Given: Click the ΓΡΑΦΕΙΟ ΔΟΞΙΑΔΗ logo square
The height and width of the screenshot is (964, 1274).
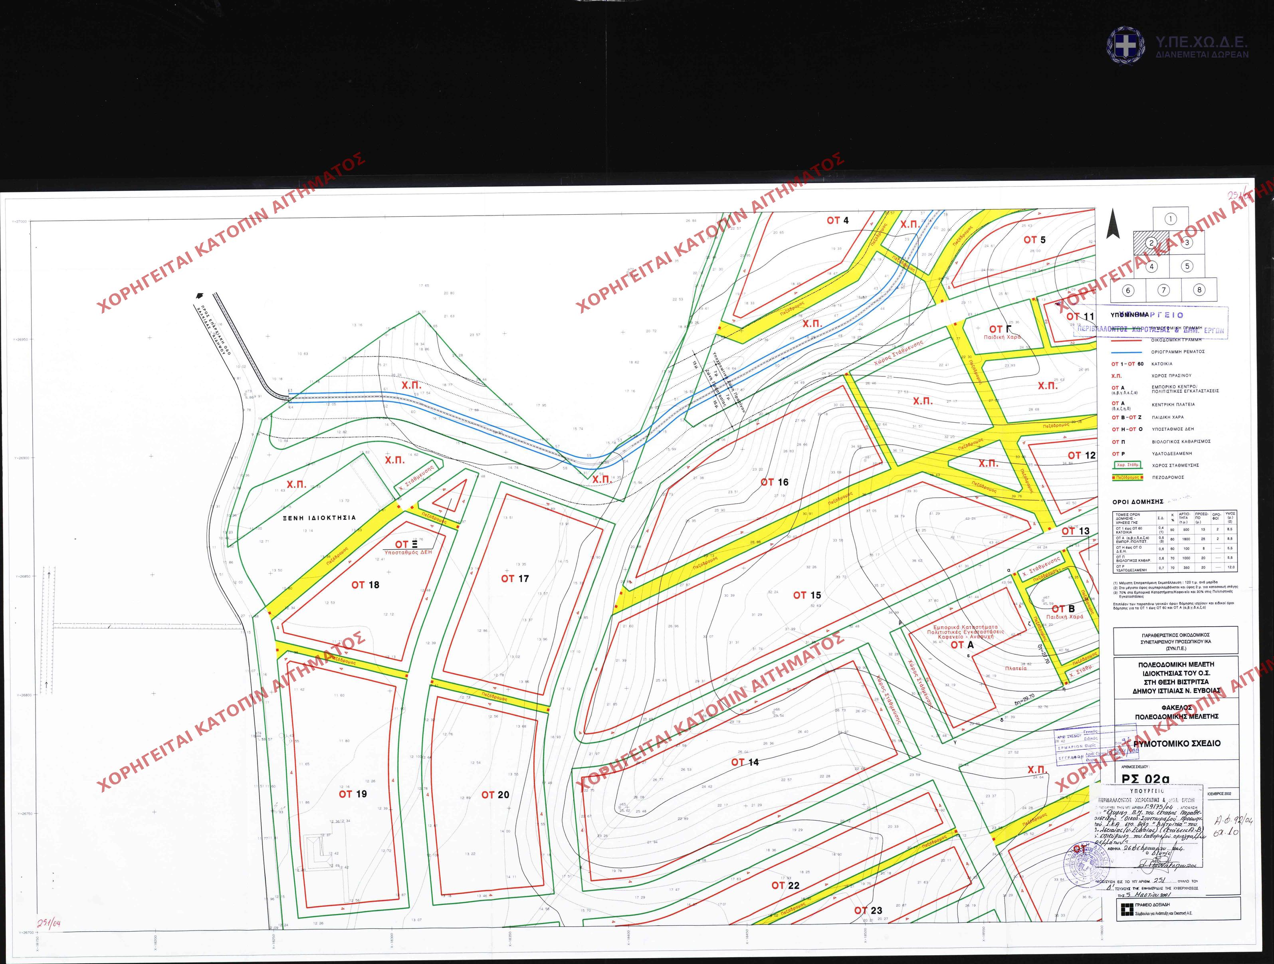Looking at the screenshot, I should [1127, 909].
